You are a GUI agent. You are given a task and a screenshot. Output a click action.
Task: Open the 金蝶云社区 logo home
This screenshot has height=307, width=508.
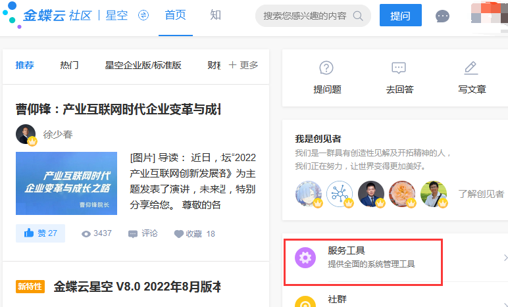(41, 15)
